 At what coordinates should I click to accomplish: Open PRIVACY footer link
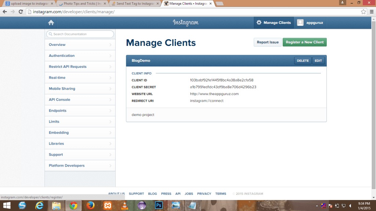204,194
